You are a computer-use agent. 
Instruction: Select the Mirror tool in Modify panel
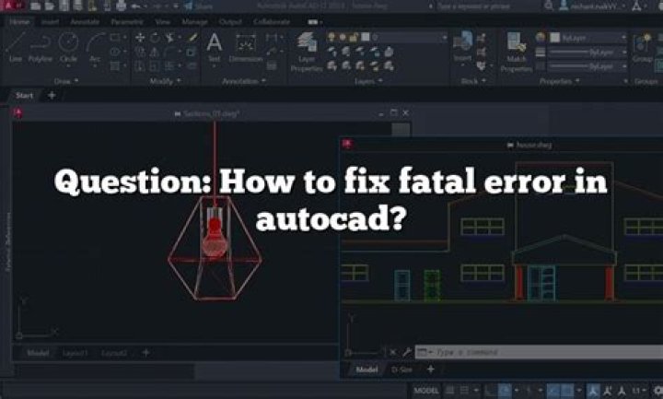pos(155,52)
